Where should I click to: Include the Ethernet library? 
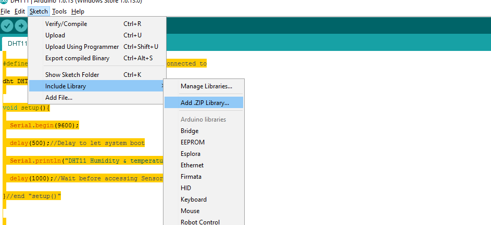(192, 165)
